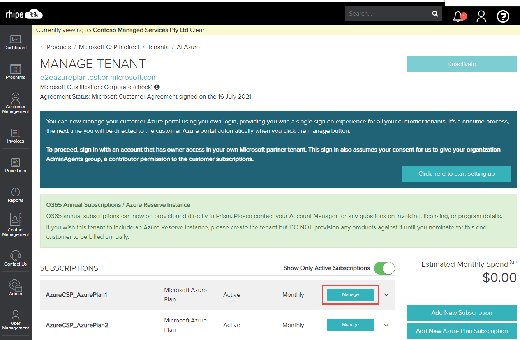The image size is (520, 340).
Task: Click Manage for AzureCSP_AzurePlan1
Action: pos(350,295)
